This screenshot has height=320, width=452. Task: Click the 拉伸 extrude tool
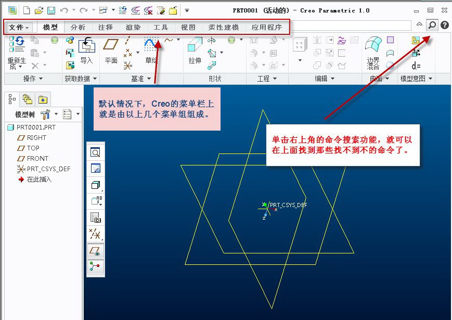[195, 50]
